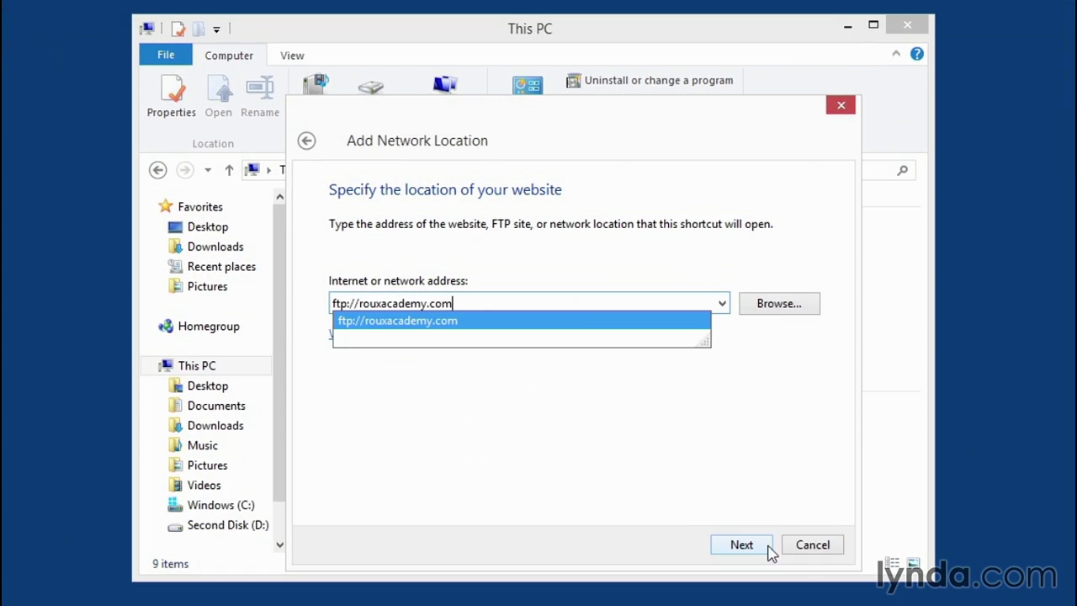The height and width of the screenshot is (606, 1077).
Task: Open the File menu tab
Action: pyautogui.click(x=166, y=55)
